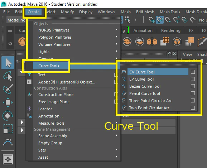The image size is (207, 168).
Task: Open Free Image Plane option box
Action: [116, 102]
